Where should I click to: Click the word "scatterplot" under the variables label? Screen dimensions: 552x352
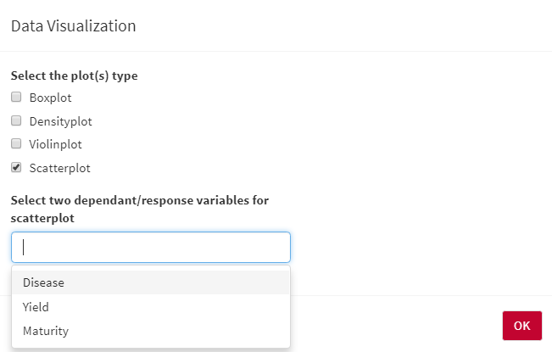[42, 218]
